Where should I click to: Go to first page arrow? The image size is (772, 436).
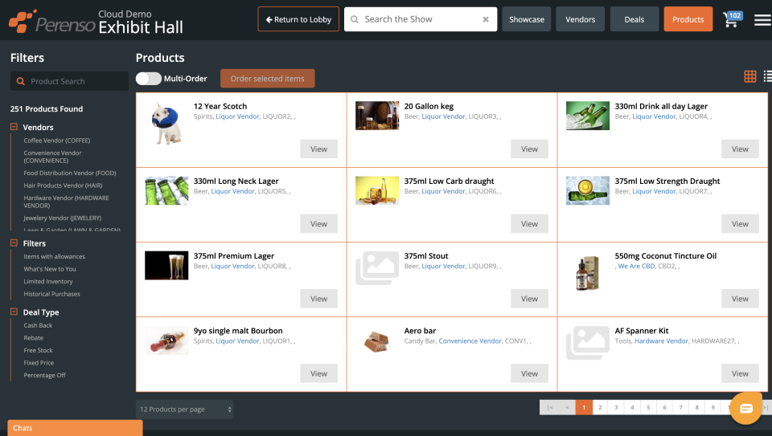point(550,407)
